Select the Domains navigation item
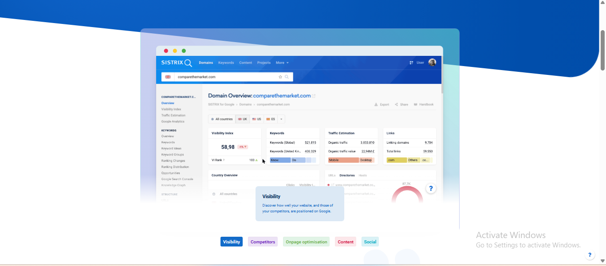 click(206, 63)
